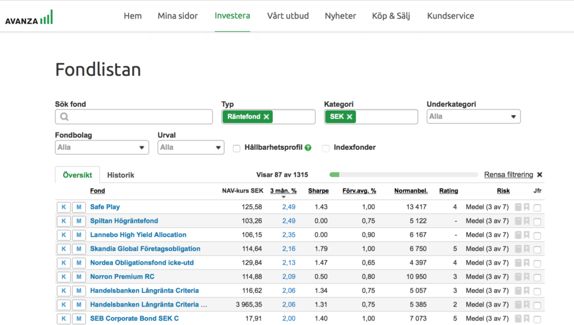
Task: Remove the Räntefond filter tag
Action: pos(267,117)
